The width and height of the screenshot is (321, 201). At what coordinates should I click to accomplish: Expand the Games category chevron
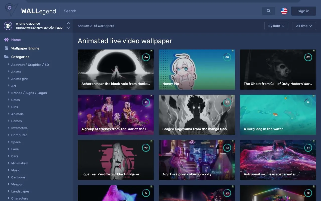[9, 121]
